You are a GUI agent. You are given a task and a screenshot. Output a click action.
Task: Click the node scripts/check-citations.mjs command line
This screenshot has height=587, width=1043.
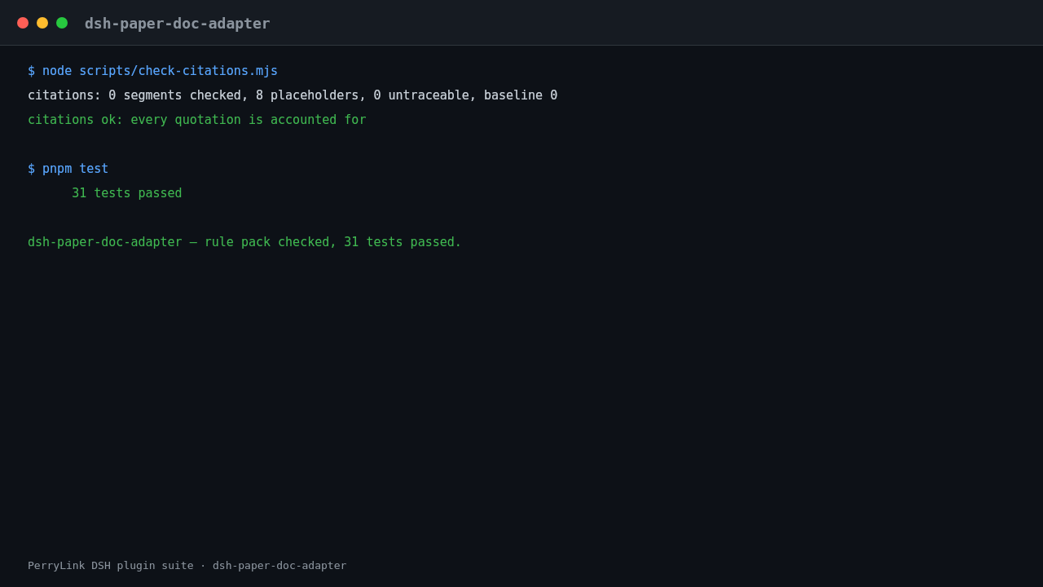coord(152,71)
